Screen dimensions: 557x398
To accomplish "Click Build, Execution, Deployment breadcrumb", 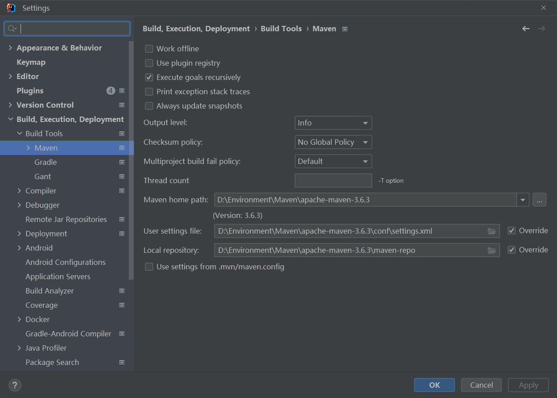I will 196,29.
